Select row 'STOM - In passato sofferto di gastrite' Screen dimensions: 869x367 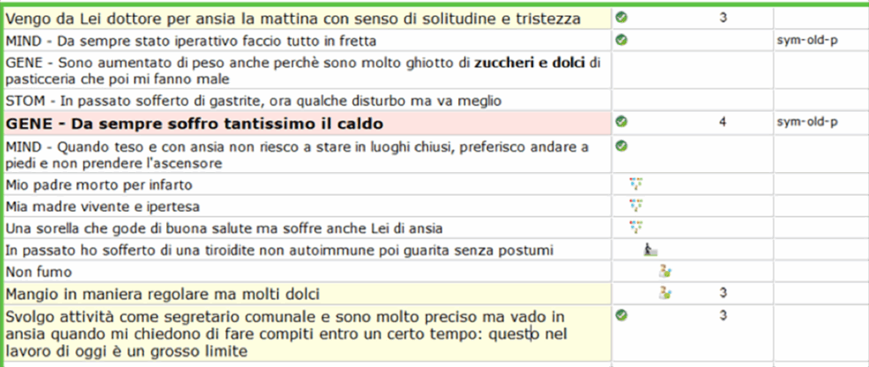(x=307, y=101)
